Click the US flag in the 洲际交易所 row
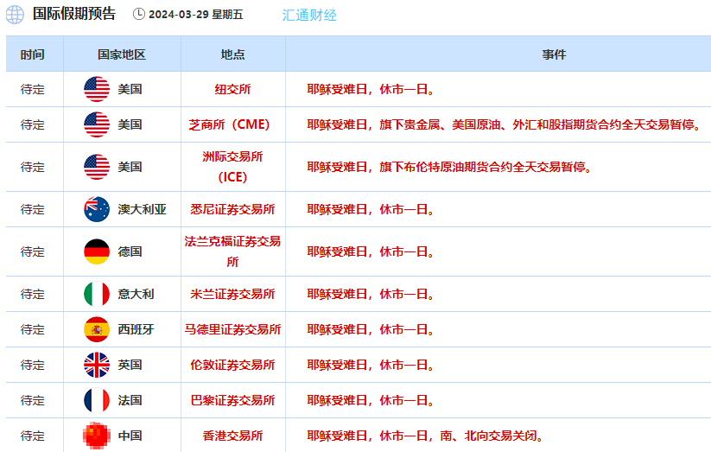711x452 pixels. pos(97,167)
